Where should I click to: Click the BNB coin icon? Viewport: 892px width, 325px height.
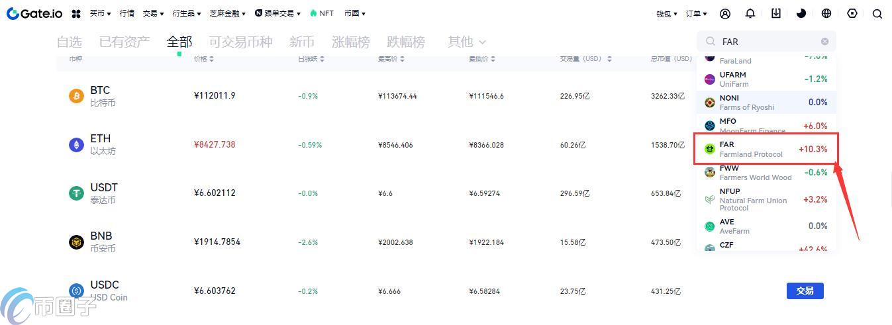coord(76,242)
